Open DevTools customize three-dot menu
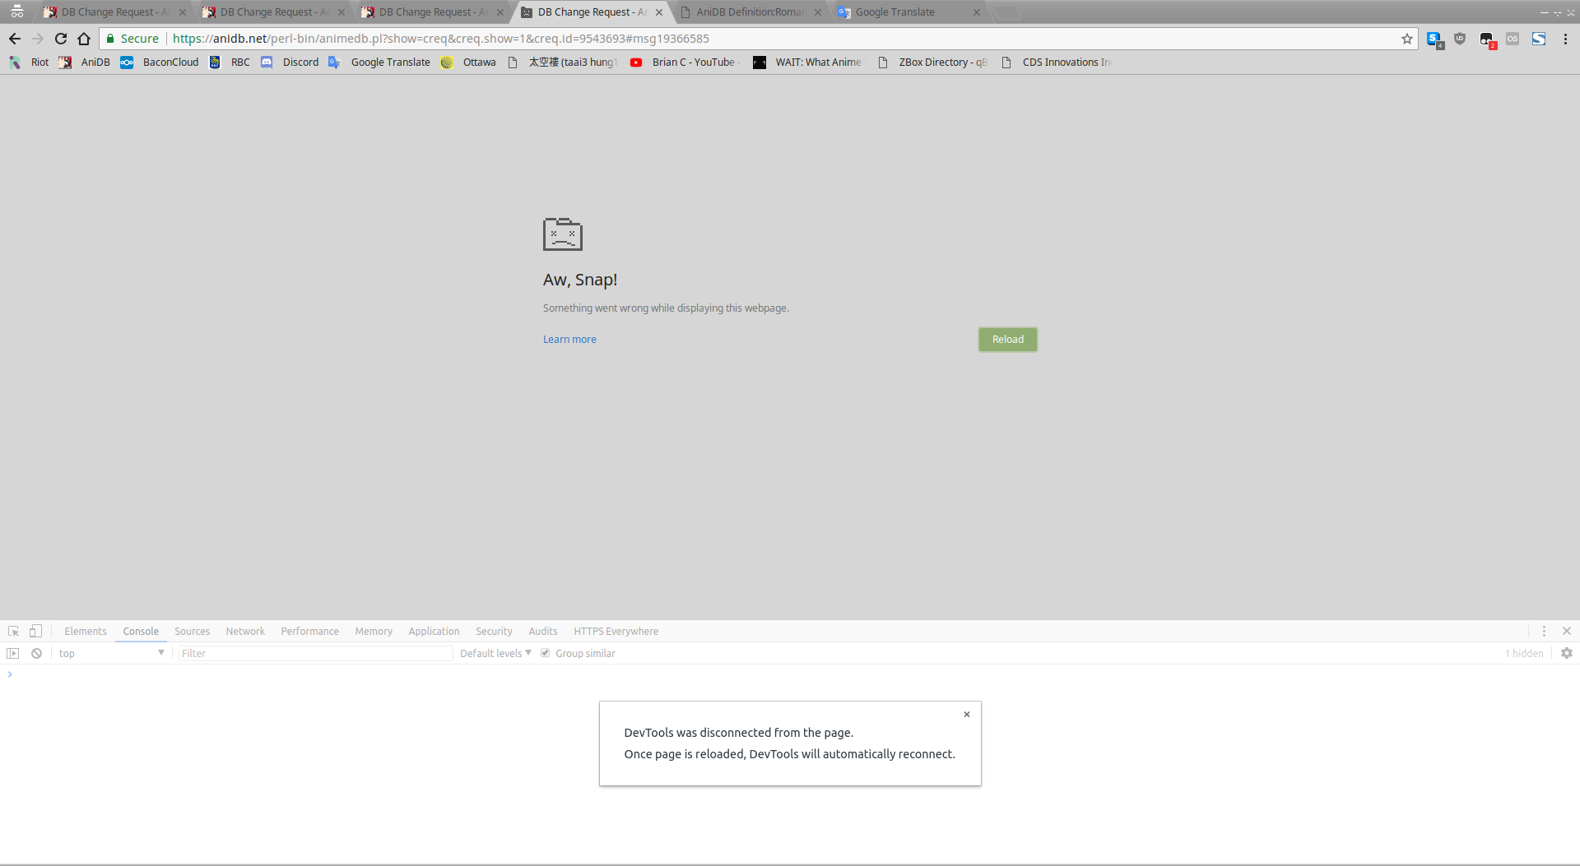The image size is (1580, 866). (x=1544, y=631)
